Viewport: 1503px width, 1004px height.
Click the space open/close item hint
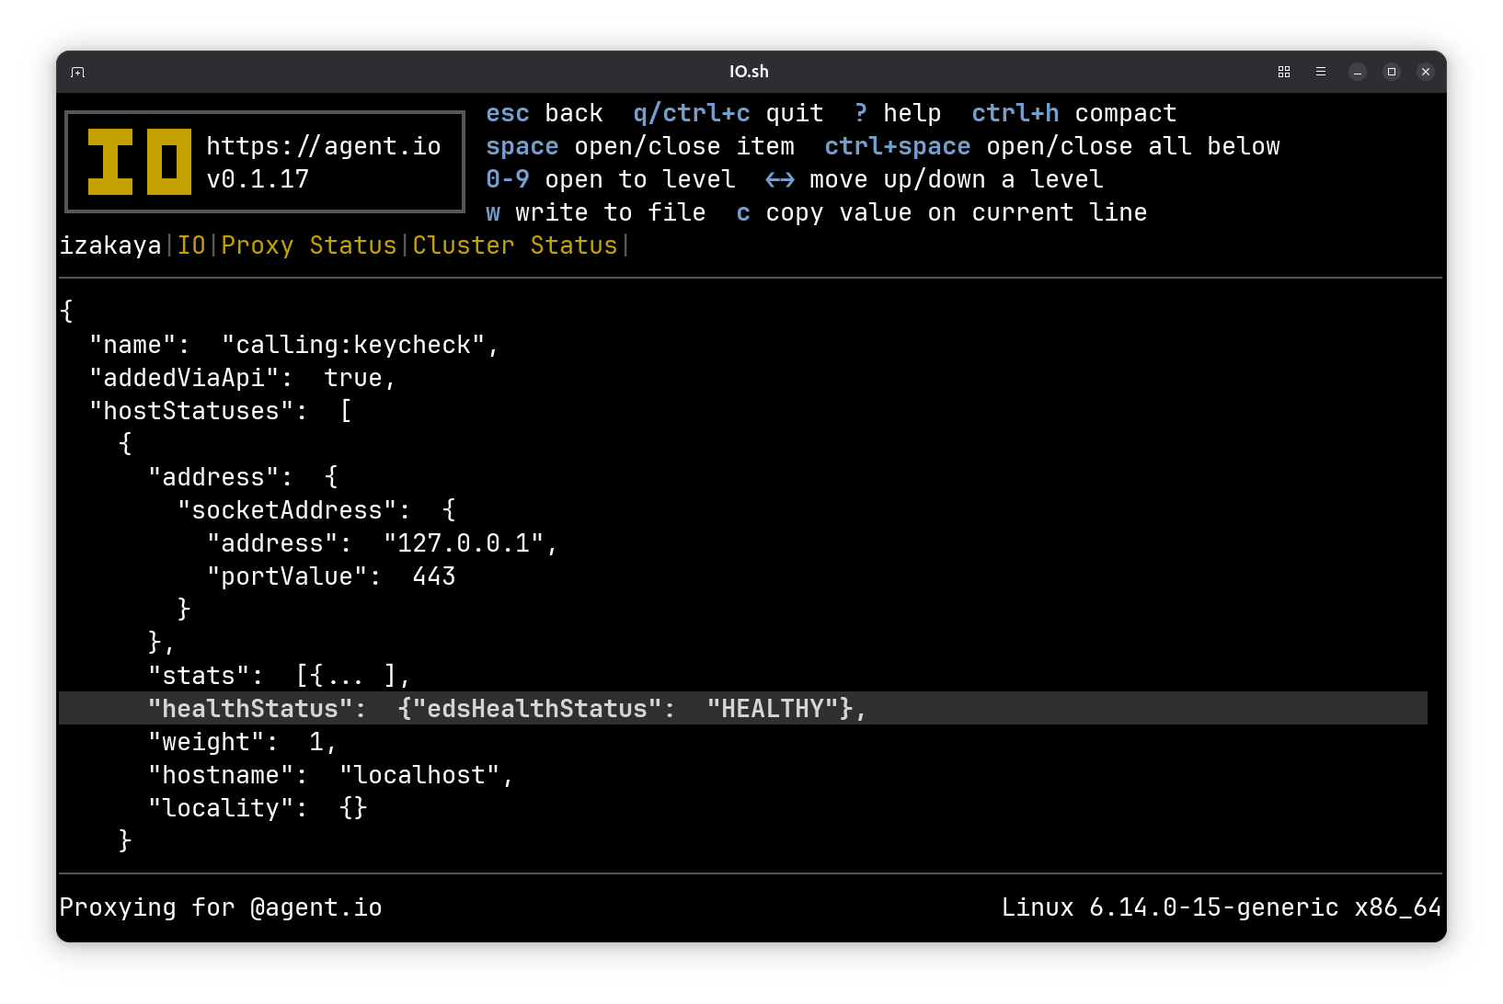[640, 146]
